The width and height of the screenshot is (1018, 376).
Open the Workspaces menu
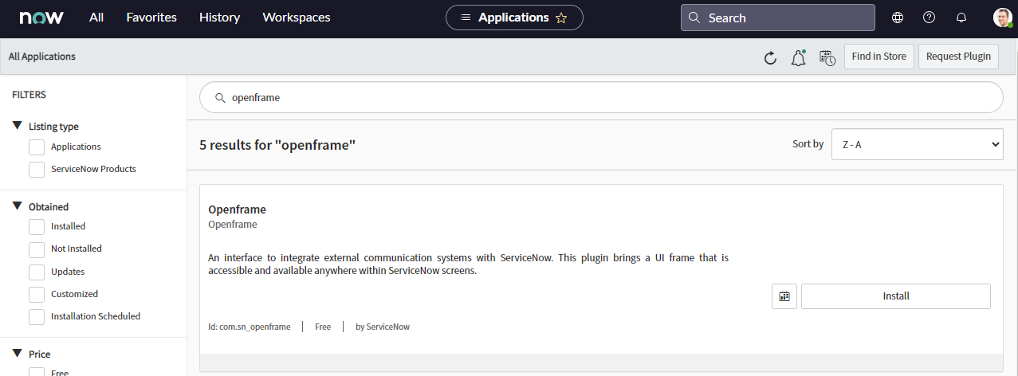click(297, 18)
